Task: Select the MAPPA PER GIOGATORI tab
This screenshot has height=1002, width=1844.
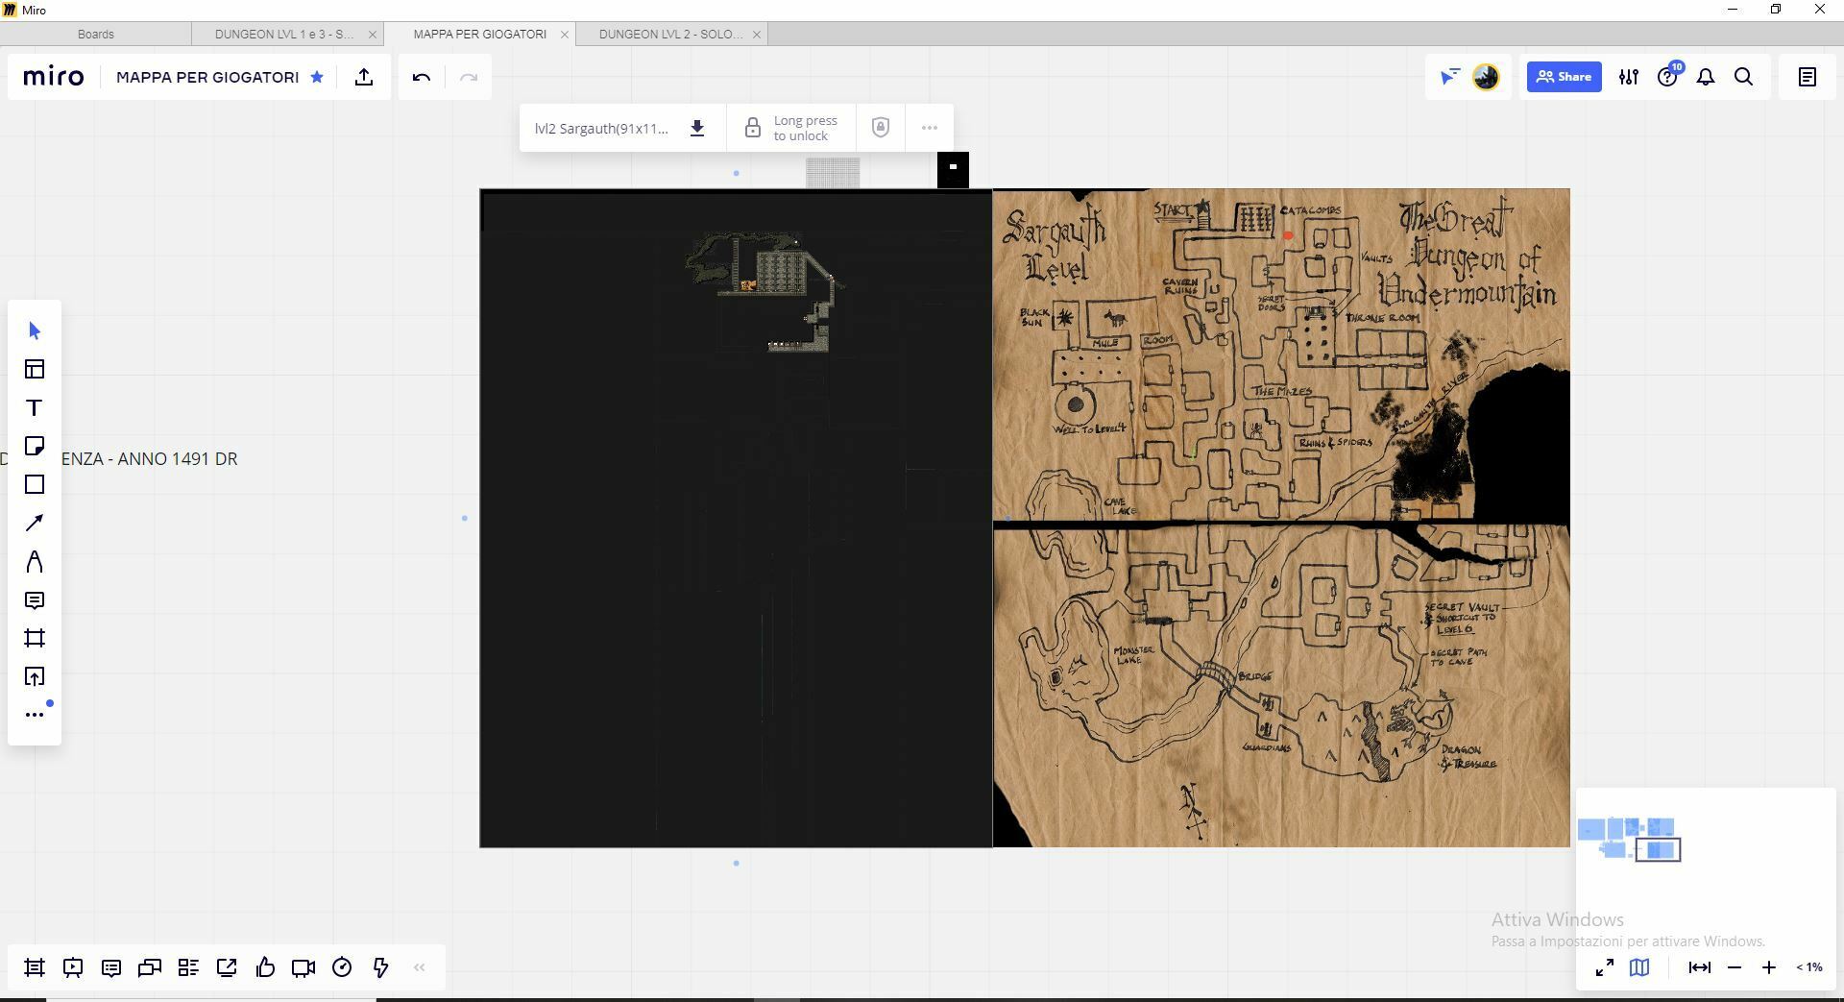Action: [479, 34]
